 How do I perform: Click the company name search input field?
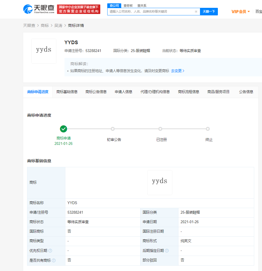pos(151,12)
